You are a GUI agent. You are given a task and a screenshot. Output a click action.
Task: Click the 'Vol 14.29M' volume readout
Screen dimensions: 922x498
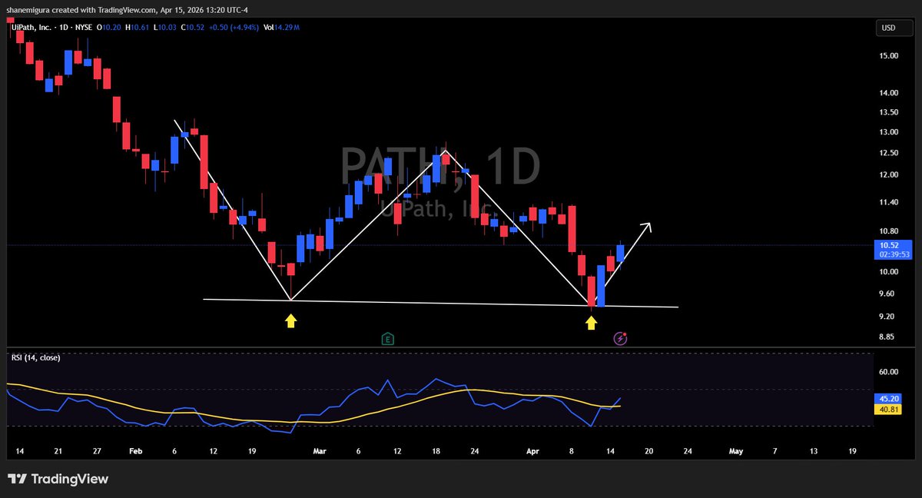tap(281, 28)
